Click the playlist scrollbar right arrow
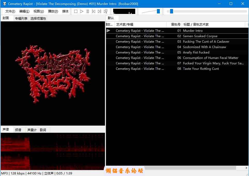Image resolution: width=249 pixels, height=176 pixels. pos(246,168)
